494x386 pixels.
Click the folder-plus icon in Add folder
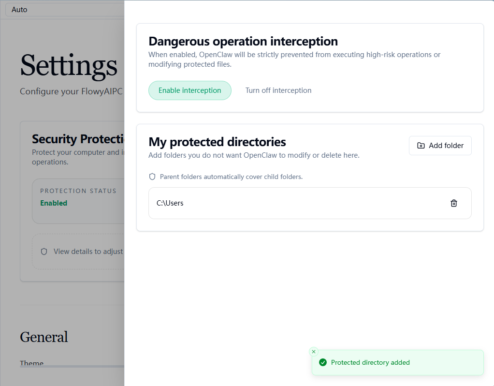tap(421, 146)
